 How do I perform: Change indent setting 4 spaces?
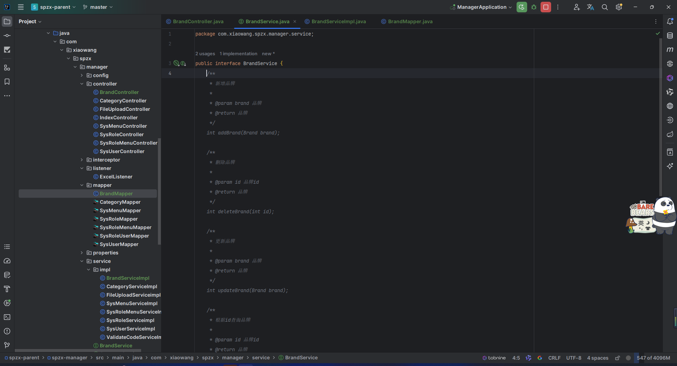598,358
